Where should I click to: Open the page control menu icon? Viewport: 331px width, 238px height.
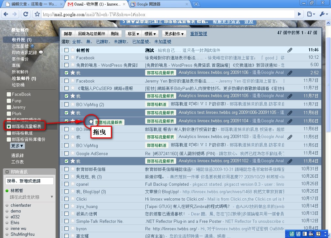pyautogui.click(x=311, y=14)
